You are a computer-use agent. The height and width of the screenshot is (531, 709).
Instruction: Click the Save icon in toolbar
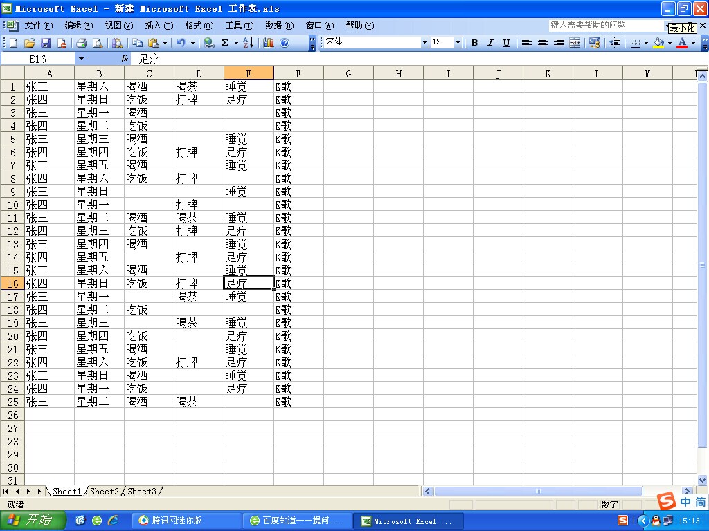(45, 43)
